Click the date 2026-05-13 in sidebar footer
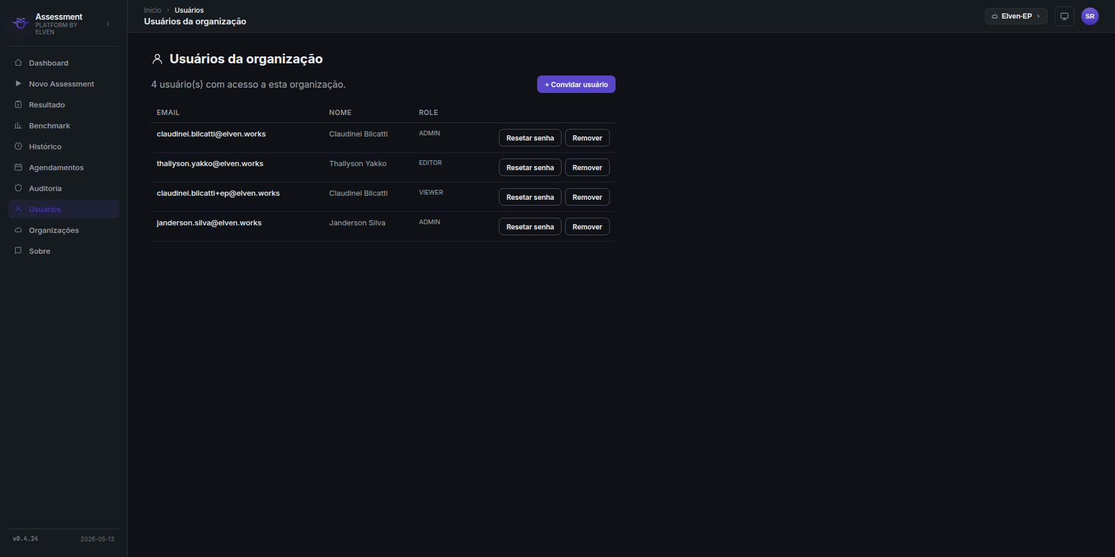Image resolution: width=1115 pixels, height=557 pixels. point(98,539)
